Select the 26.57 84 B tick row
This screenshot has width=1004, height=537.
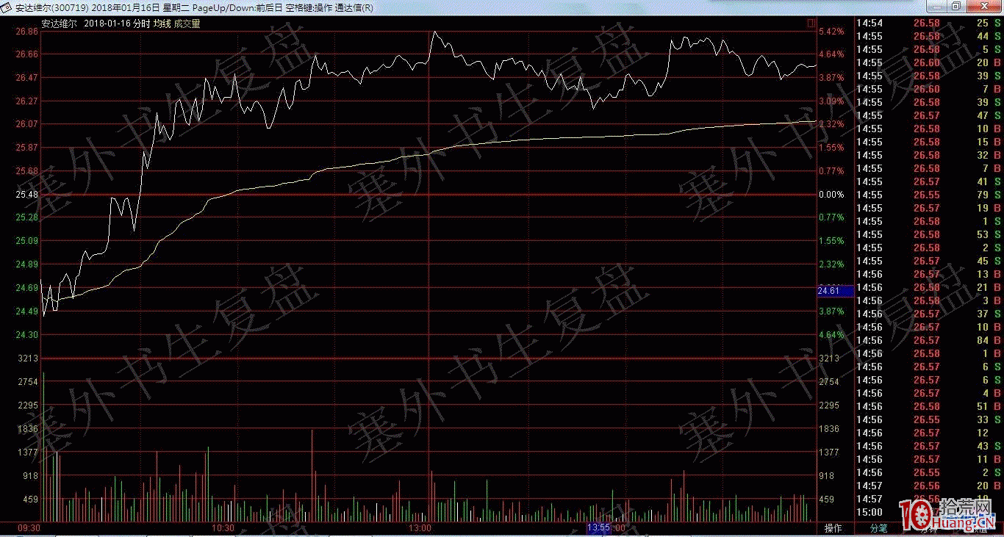(929, 341)
